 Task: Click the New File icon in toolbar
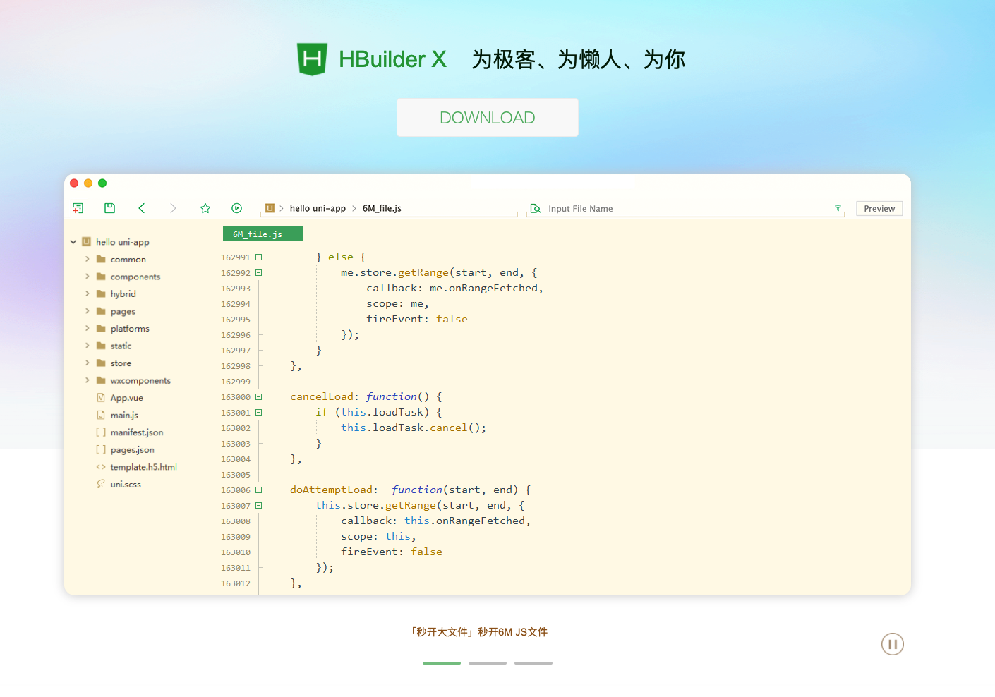78,207
